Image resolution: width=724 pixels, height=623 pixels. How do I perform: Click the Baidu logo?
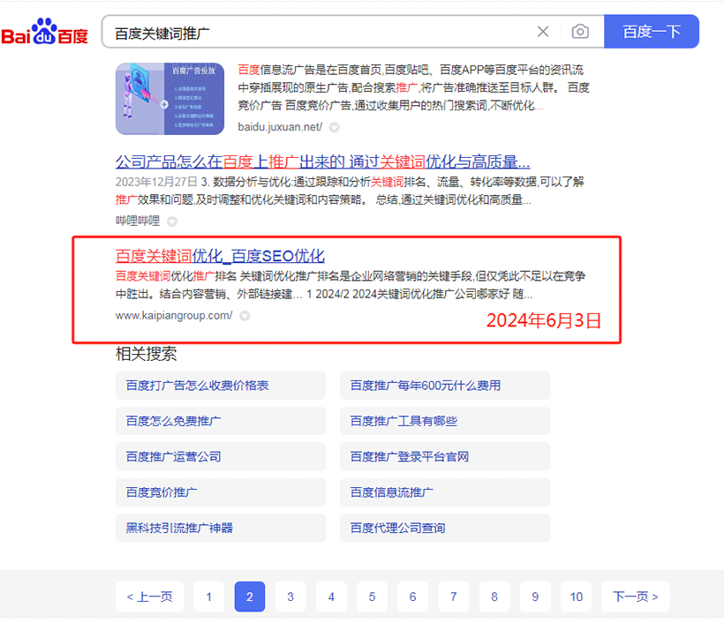tap(44, 33)
